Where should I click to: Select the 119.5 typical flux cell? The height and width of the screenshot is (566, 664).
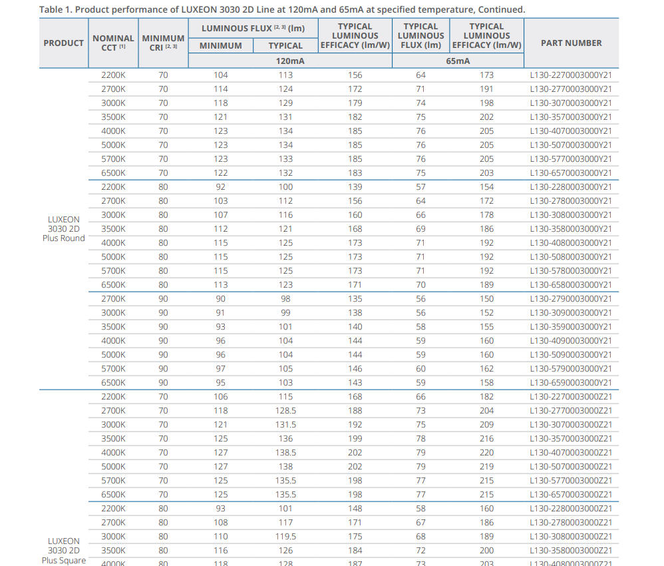pos(285,537)
